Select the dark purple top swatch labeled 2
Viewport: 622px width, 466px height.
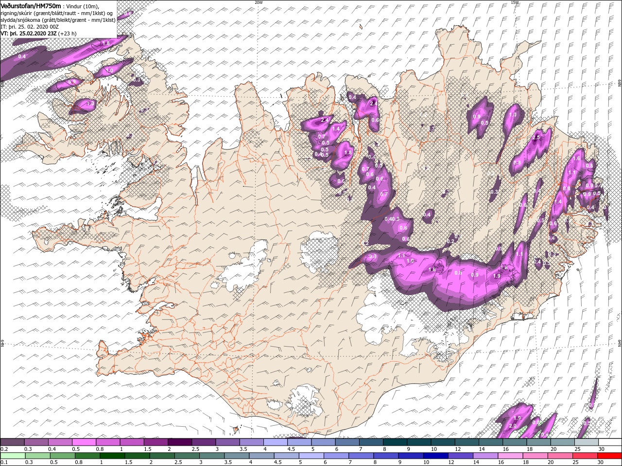(179, 442)
